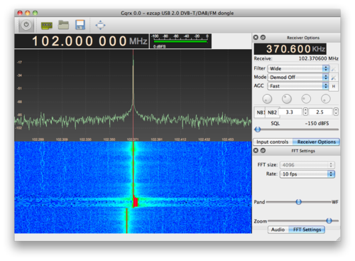
Task: Click the Zoom slider handle
Action: pos(329,221)
